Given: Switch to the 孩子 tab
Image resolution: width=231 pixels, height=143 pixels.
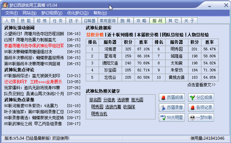Looking at the screenshot, I should [74, 21].
